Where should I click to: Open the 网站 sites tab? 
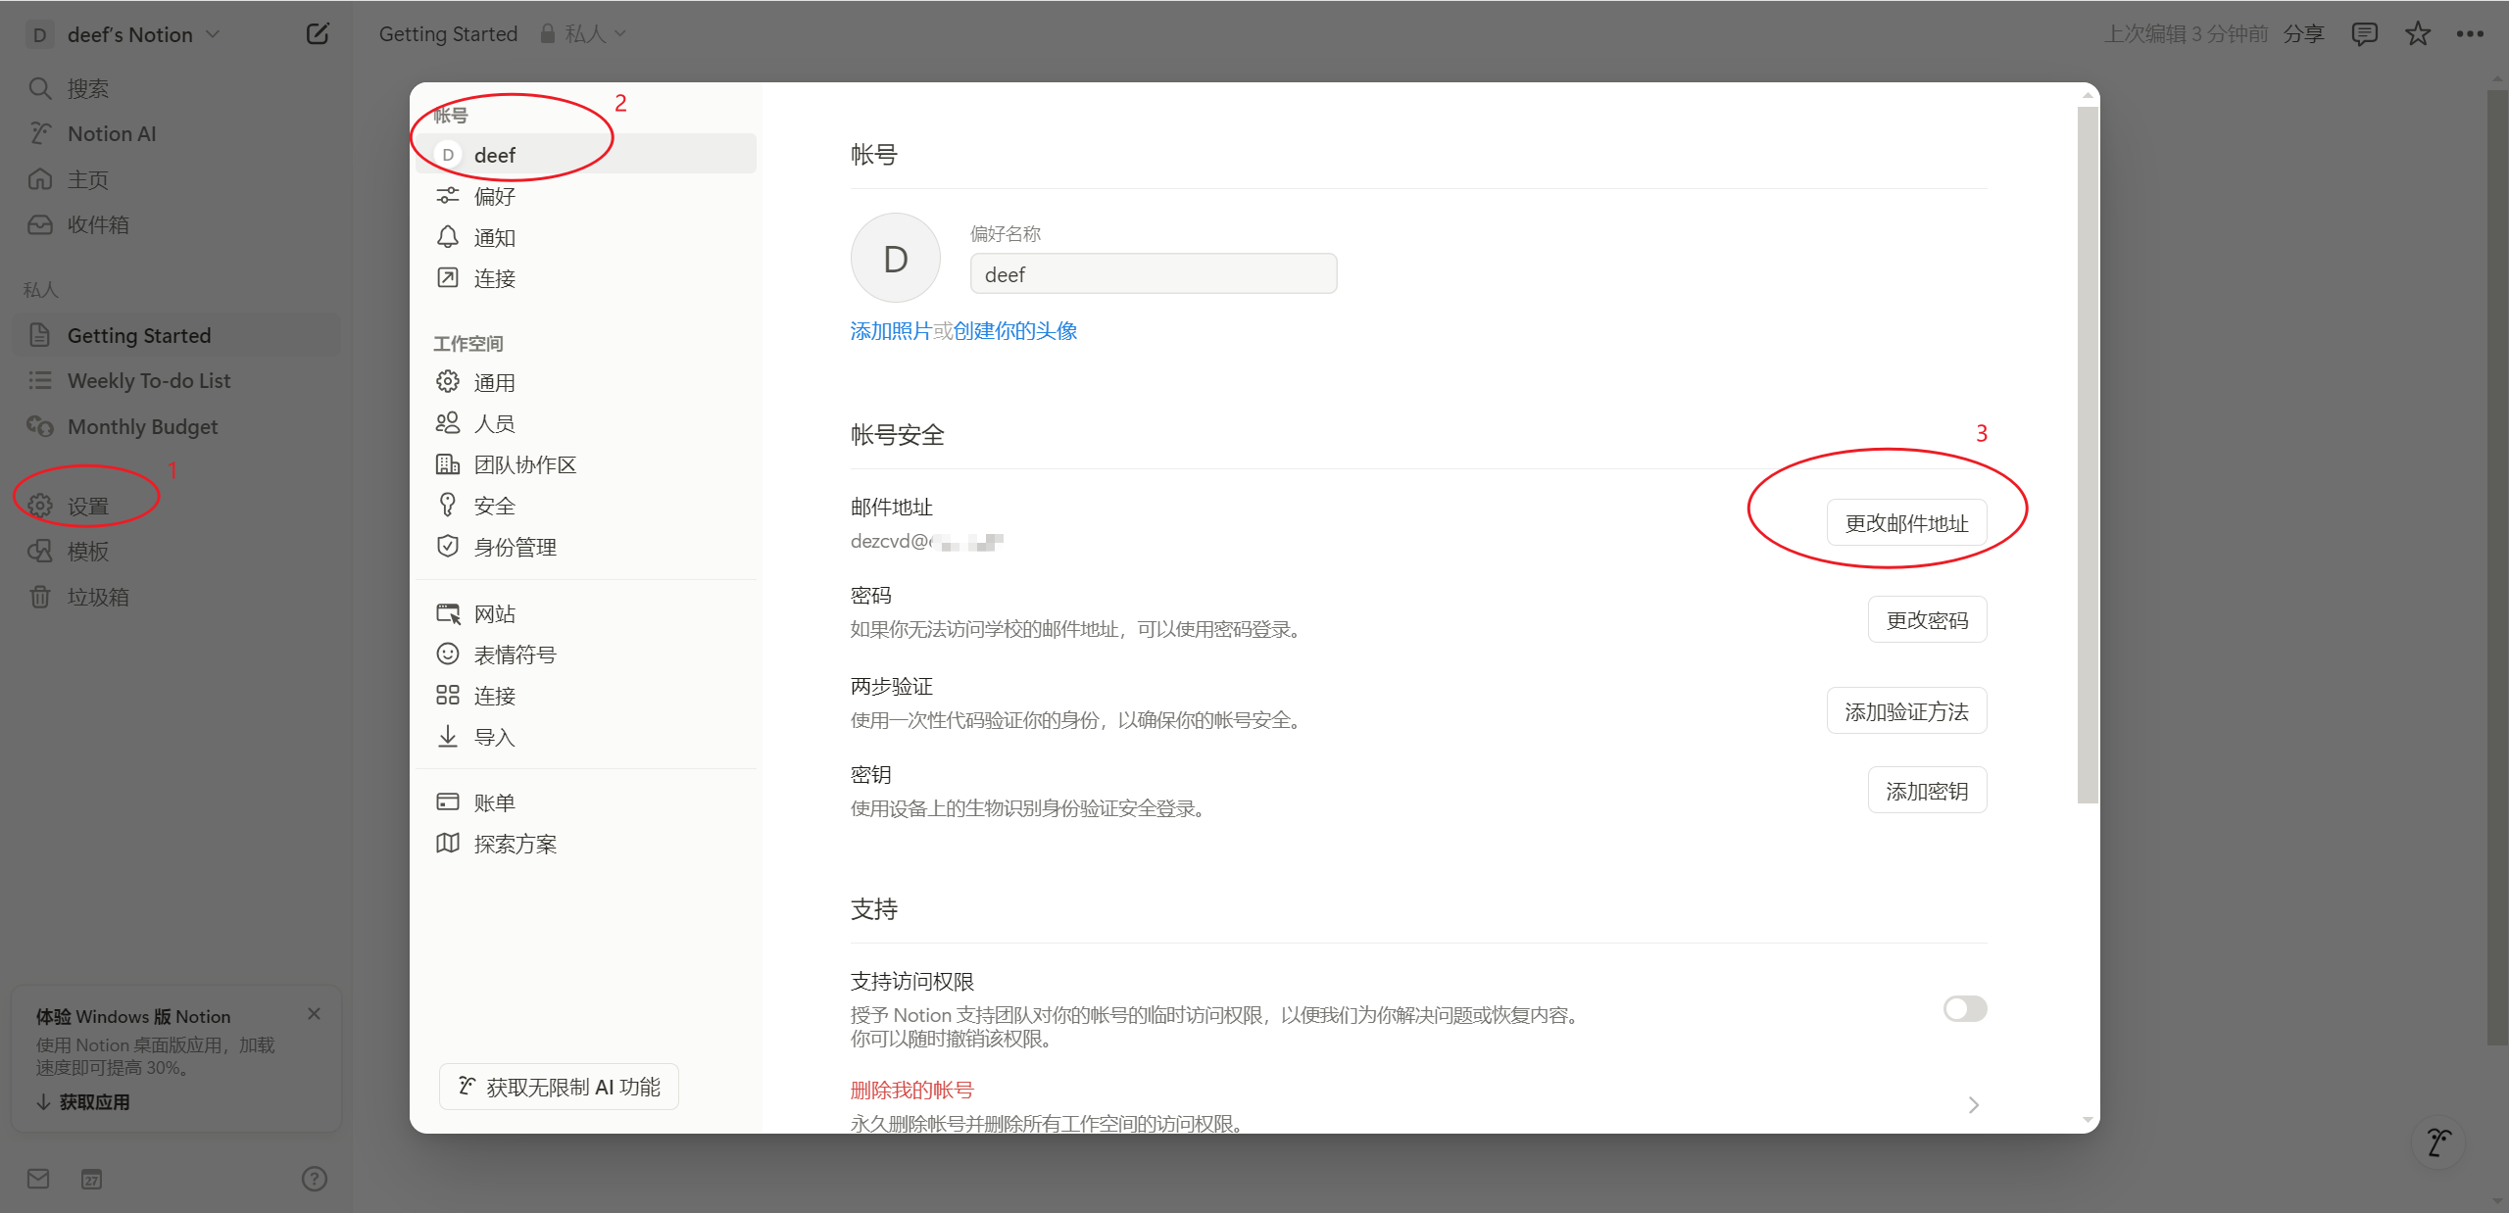[586, 613]
